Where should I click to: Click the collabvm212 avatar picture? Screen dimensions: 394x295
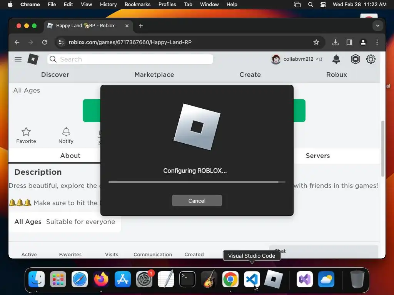tap(275, 59)
